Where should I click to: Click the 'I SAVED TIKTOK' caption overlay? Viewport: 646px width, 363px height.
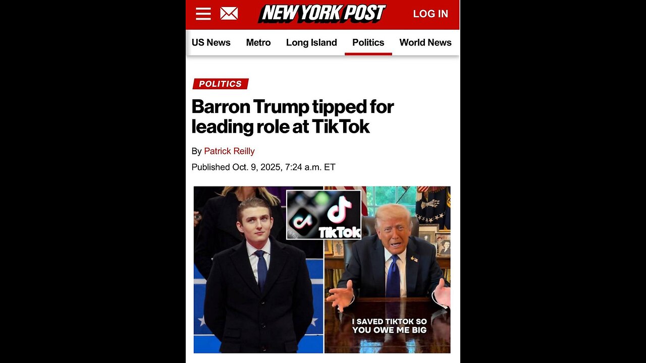click(390, 326)
